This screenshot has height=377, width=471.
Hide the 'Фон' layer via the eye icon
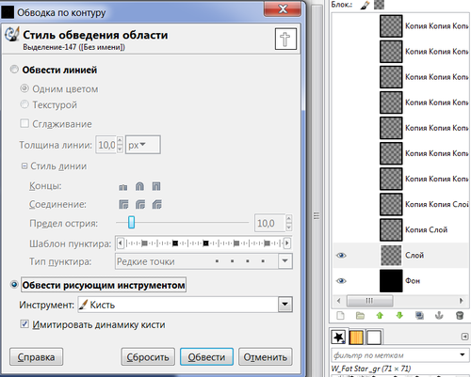coord(341,281)
